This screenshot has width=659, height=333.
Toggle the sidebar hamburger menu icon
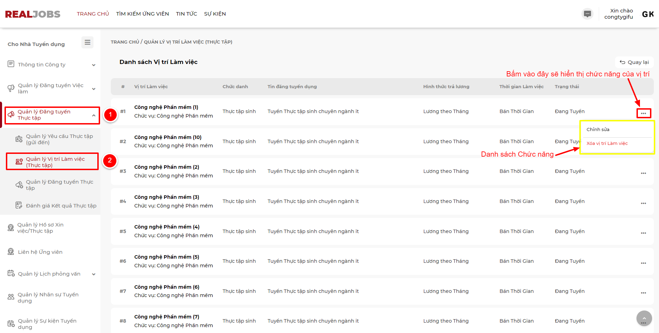point(87,42)
